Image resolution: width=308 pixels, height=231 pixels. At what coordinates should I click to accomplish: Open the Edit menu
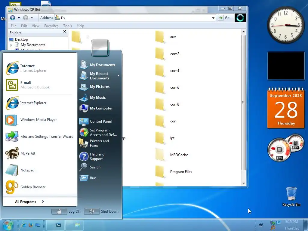(x=24, y=26)
